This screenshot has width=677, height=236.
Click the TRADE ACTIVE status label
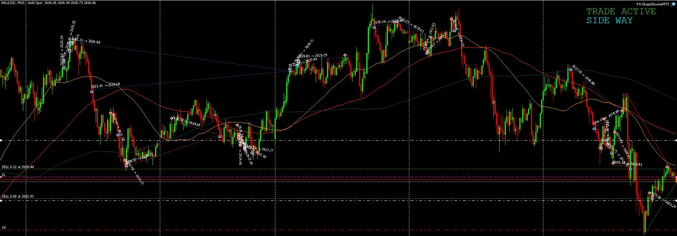(621, 12)
